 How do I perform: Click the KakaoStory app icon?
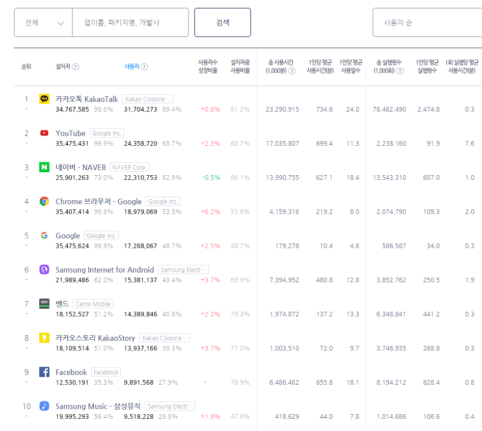[x=44, y=338]
